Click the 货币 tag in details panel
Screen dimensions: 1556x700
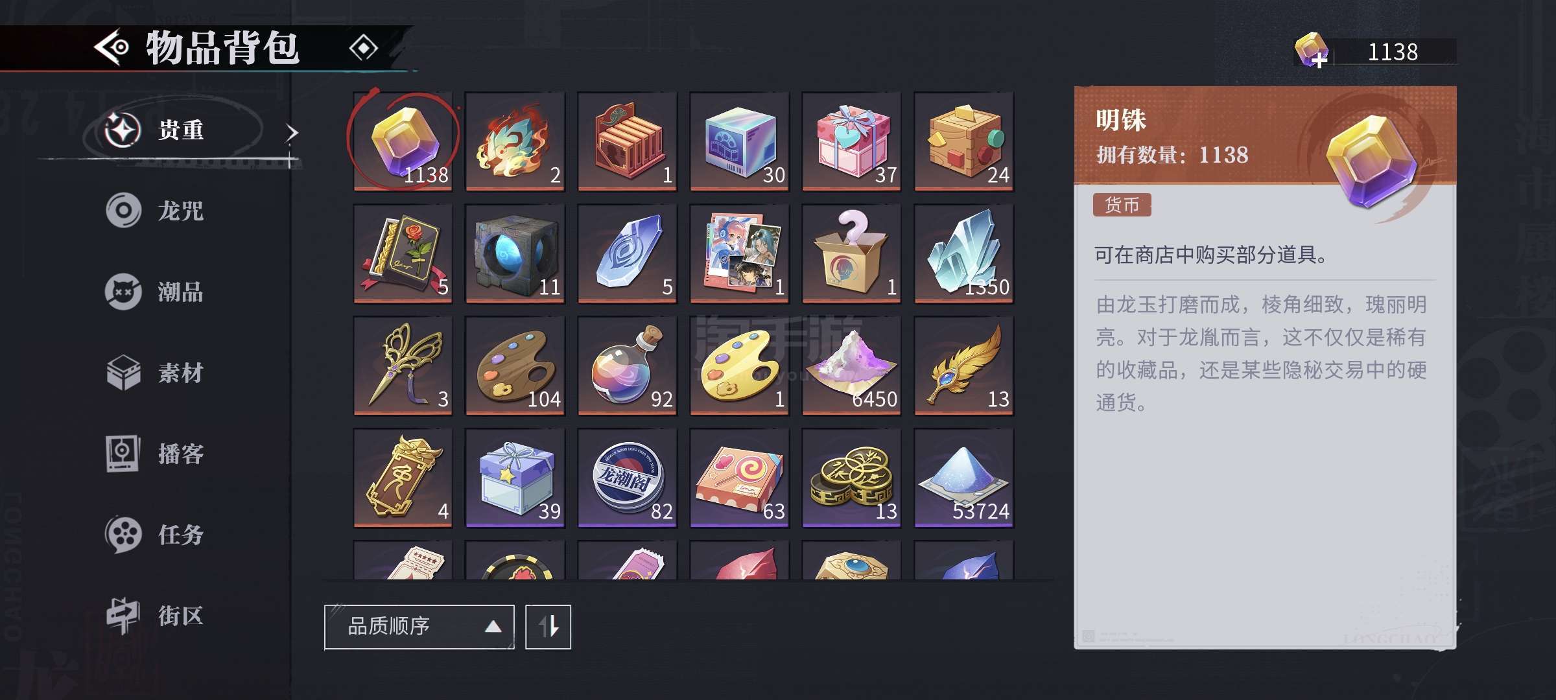1122,205
